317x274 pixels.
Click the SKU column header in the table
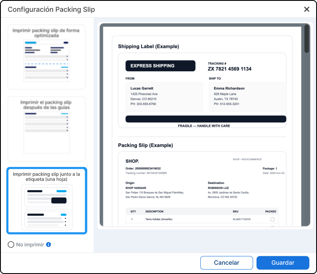click(235, 211)
